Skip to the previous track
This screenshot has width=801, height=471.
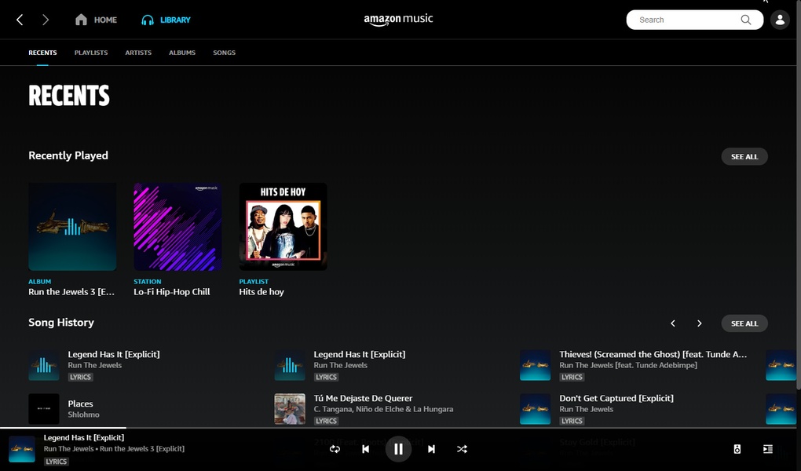[365, 449]
